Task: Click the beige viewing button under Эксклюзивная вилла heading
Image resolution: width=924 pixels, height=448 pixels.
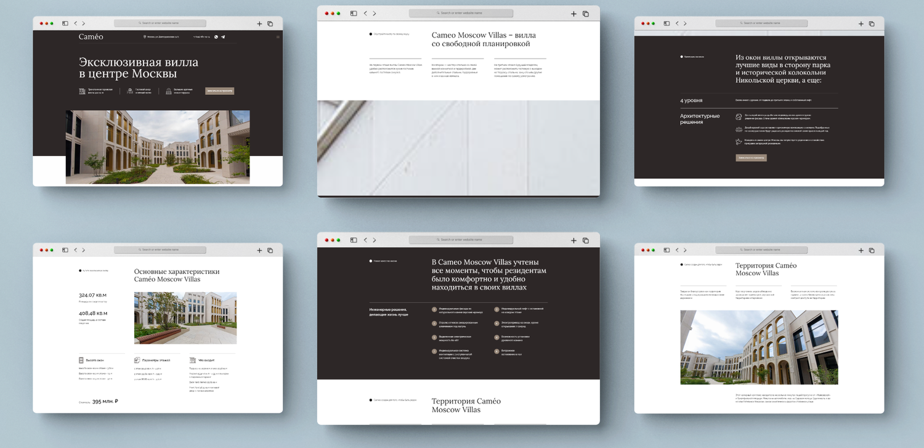Action: pos(219,91)
